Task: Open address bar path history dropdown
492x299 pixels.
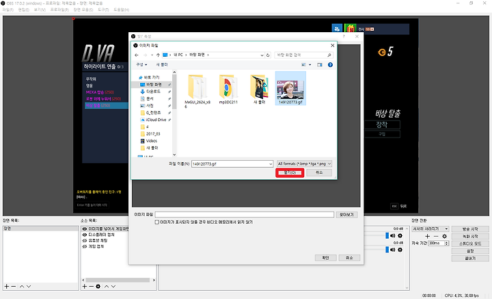Action: pyautogui.click(x=262, y=55)
